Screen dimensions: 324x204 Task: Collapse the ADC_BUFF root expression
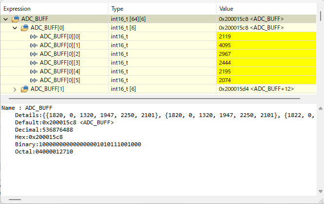pos(6,19)
